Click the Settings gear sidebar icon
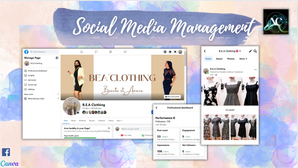 (x=25, y=89)
